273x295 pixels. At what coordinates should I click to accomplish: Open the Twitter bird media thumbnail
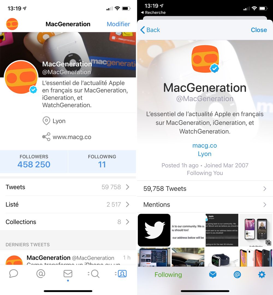tap(154, 230)
